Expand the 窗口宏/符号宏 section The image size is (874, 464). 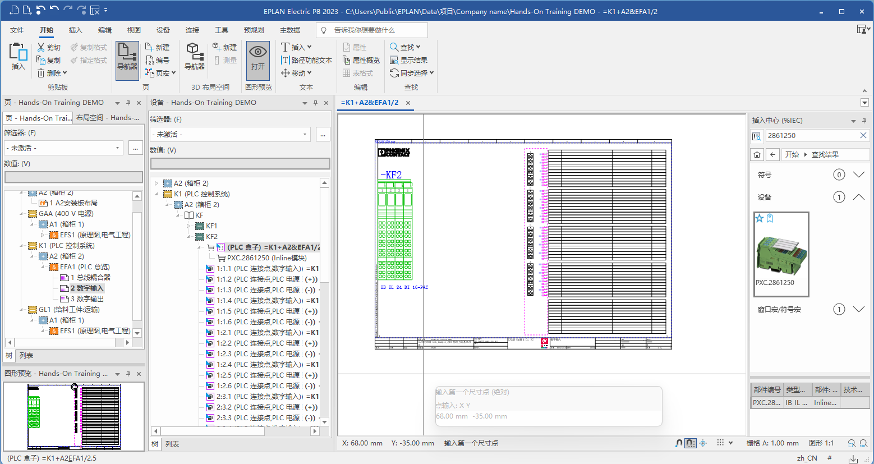[859, 309]
